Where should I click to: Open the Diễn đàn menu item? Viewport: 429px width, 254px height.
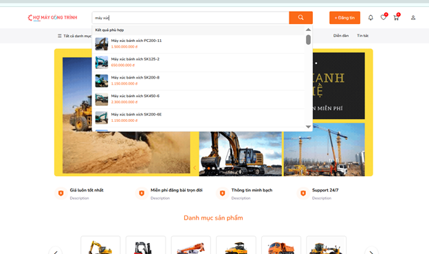point(341,36)
